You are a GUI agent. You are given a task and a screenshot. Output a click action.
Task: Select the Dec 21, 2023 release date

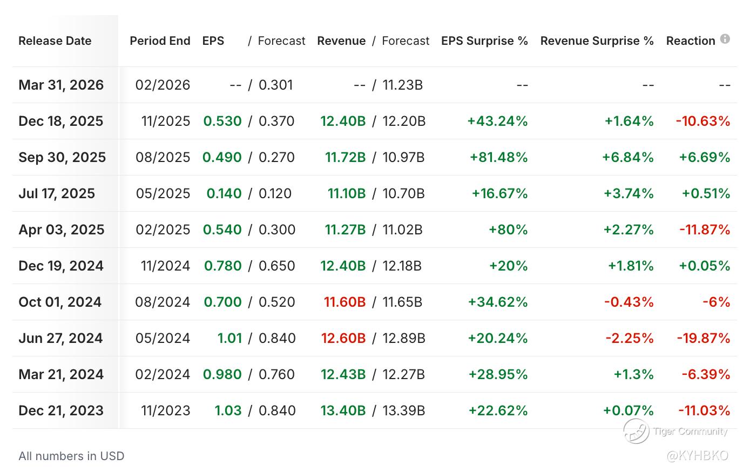tap(61, 410)
